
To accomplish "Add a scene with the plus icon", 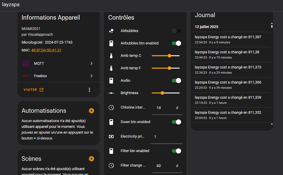I will 92,159.
